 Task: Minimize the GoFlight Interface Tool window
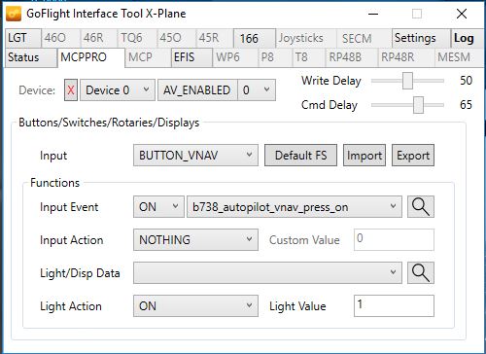(x=373, y=14)
